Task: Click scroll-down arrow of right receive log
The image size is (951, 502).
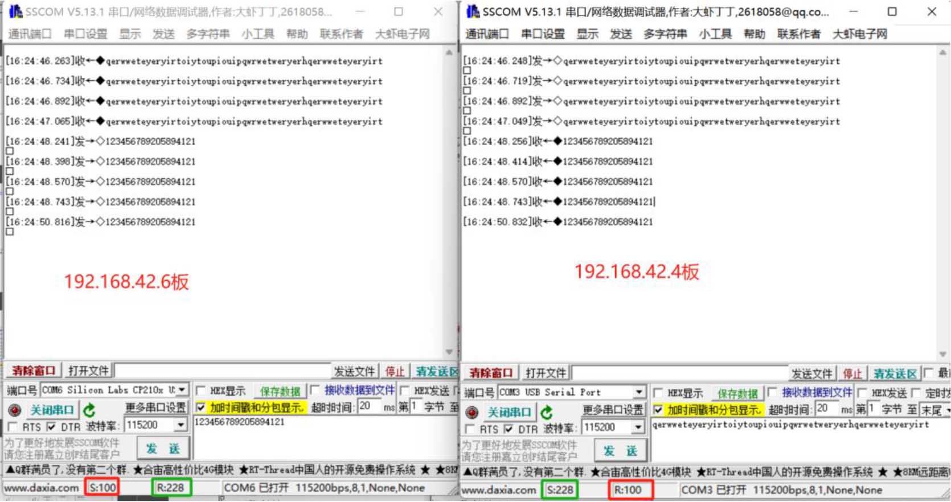Action: [942, 354]
